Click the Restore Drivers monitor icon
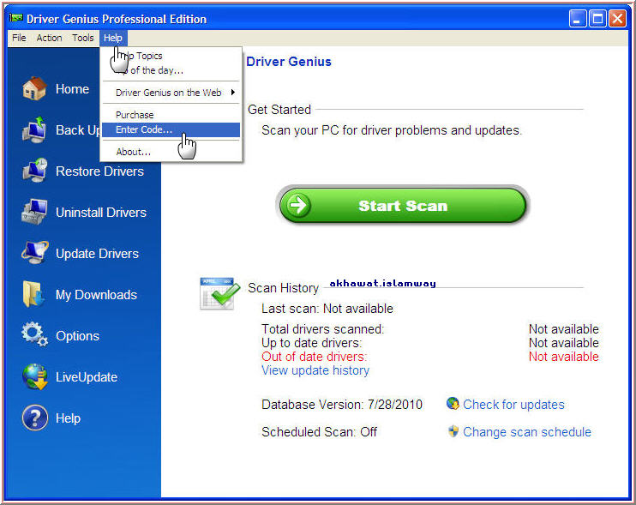 [x=34, y=171]
